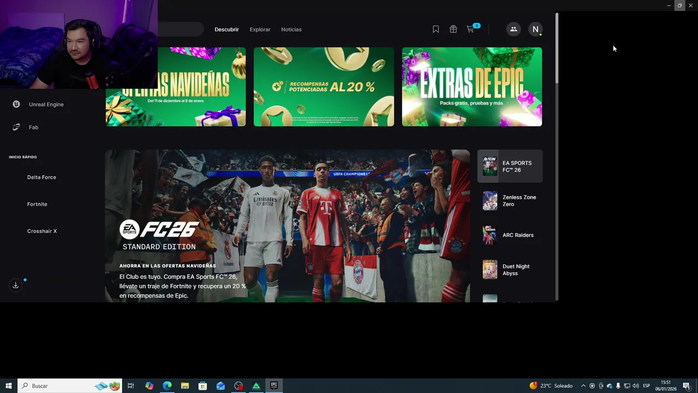Open the friends icon in header

[513, 29]
